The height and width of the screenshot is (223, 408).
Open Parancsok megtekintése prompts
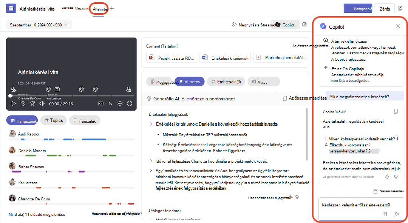coord(388,191)
